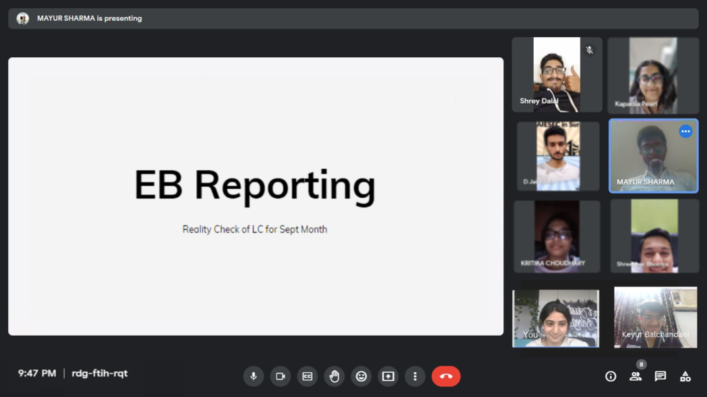The height and width of the screenshot is (397, 707).
Task: Open the meeting details info icon
Action: pyautogui.click(x=610, y=376)
